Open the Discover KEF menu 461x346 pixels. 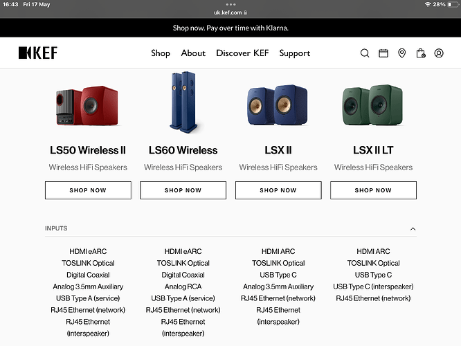point(242,53)
